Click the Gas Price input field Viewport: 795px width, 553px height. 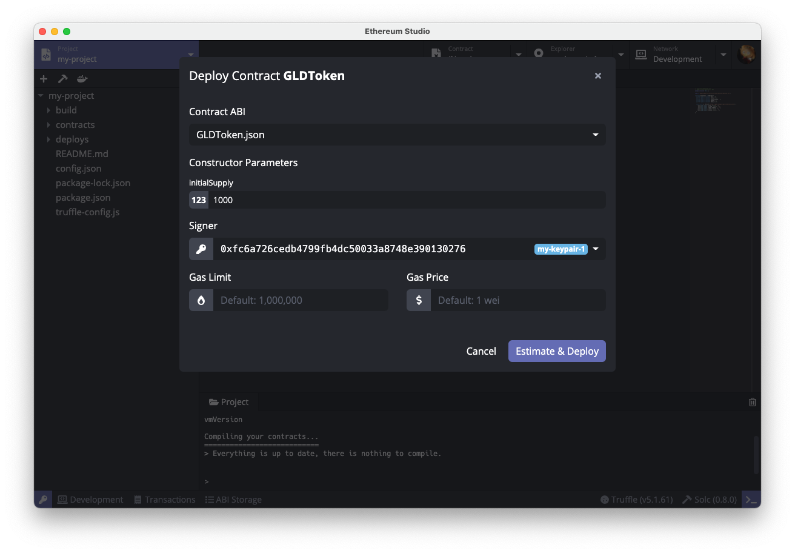coord(518,300)
